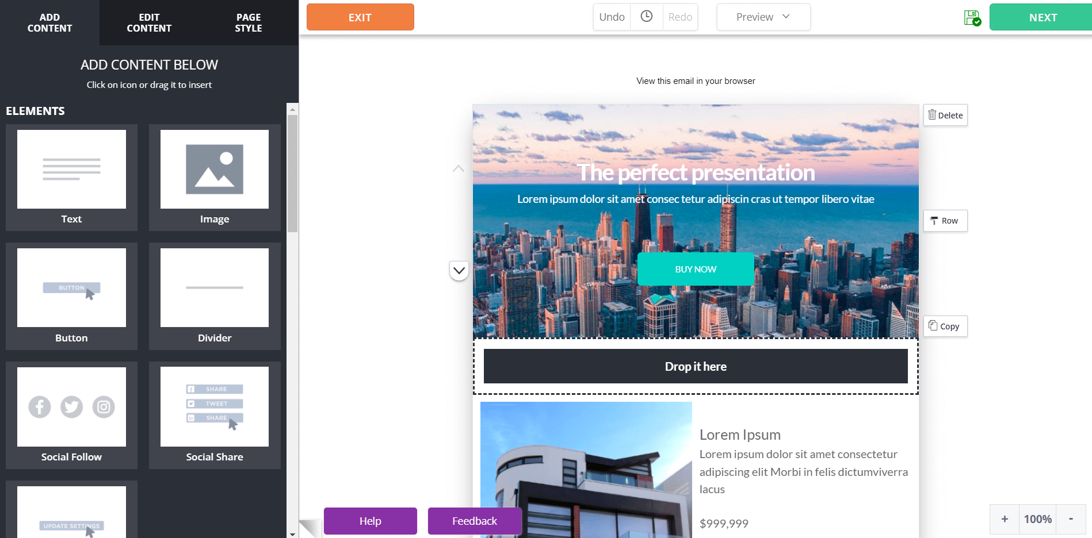Click the Buy Now button in hero
Viewport: 1092px width, 538px height.
tap(696, 269)
